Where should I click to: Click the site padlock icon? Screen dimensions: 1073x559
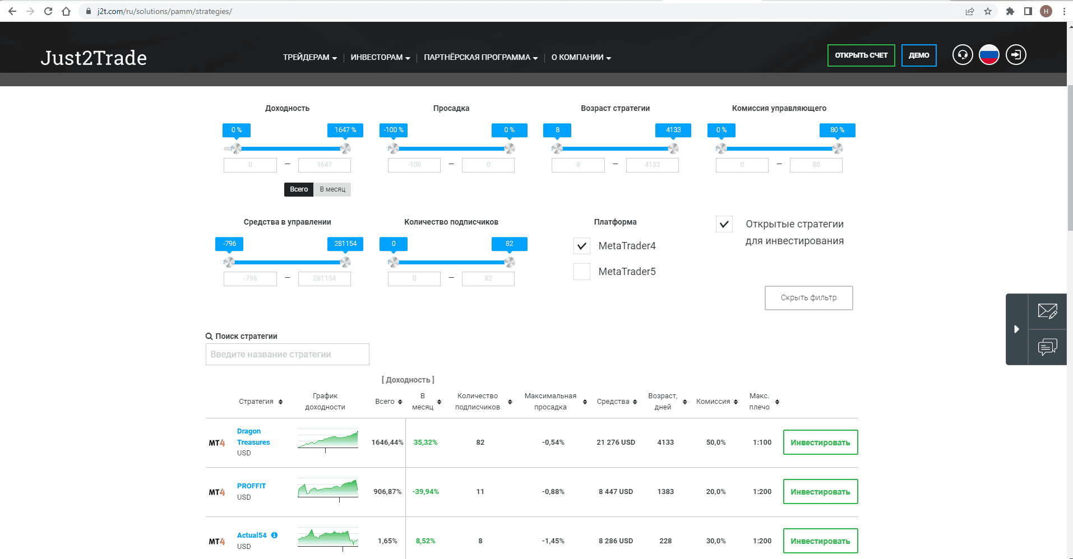(89, 11)
